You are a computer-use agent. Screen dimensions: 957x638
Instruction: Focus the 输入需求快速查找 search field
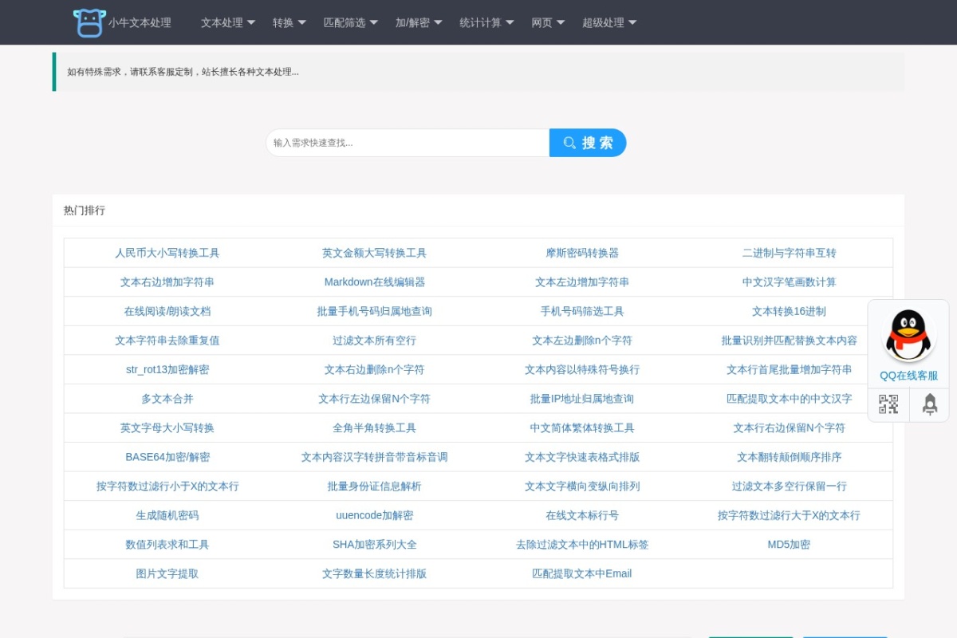coord(408,143)
